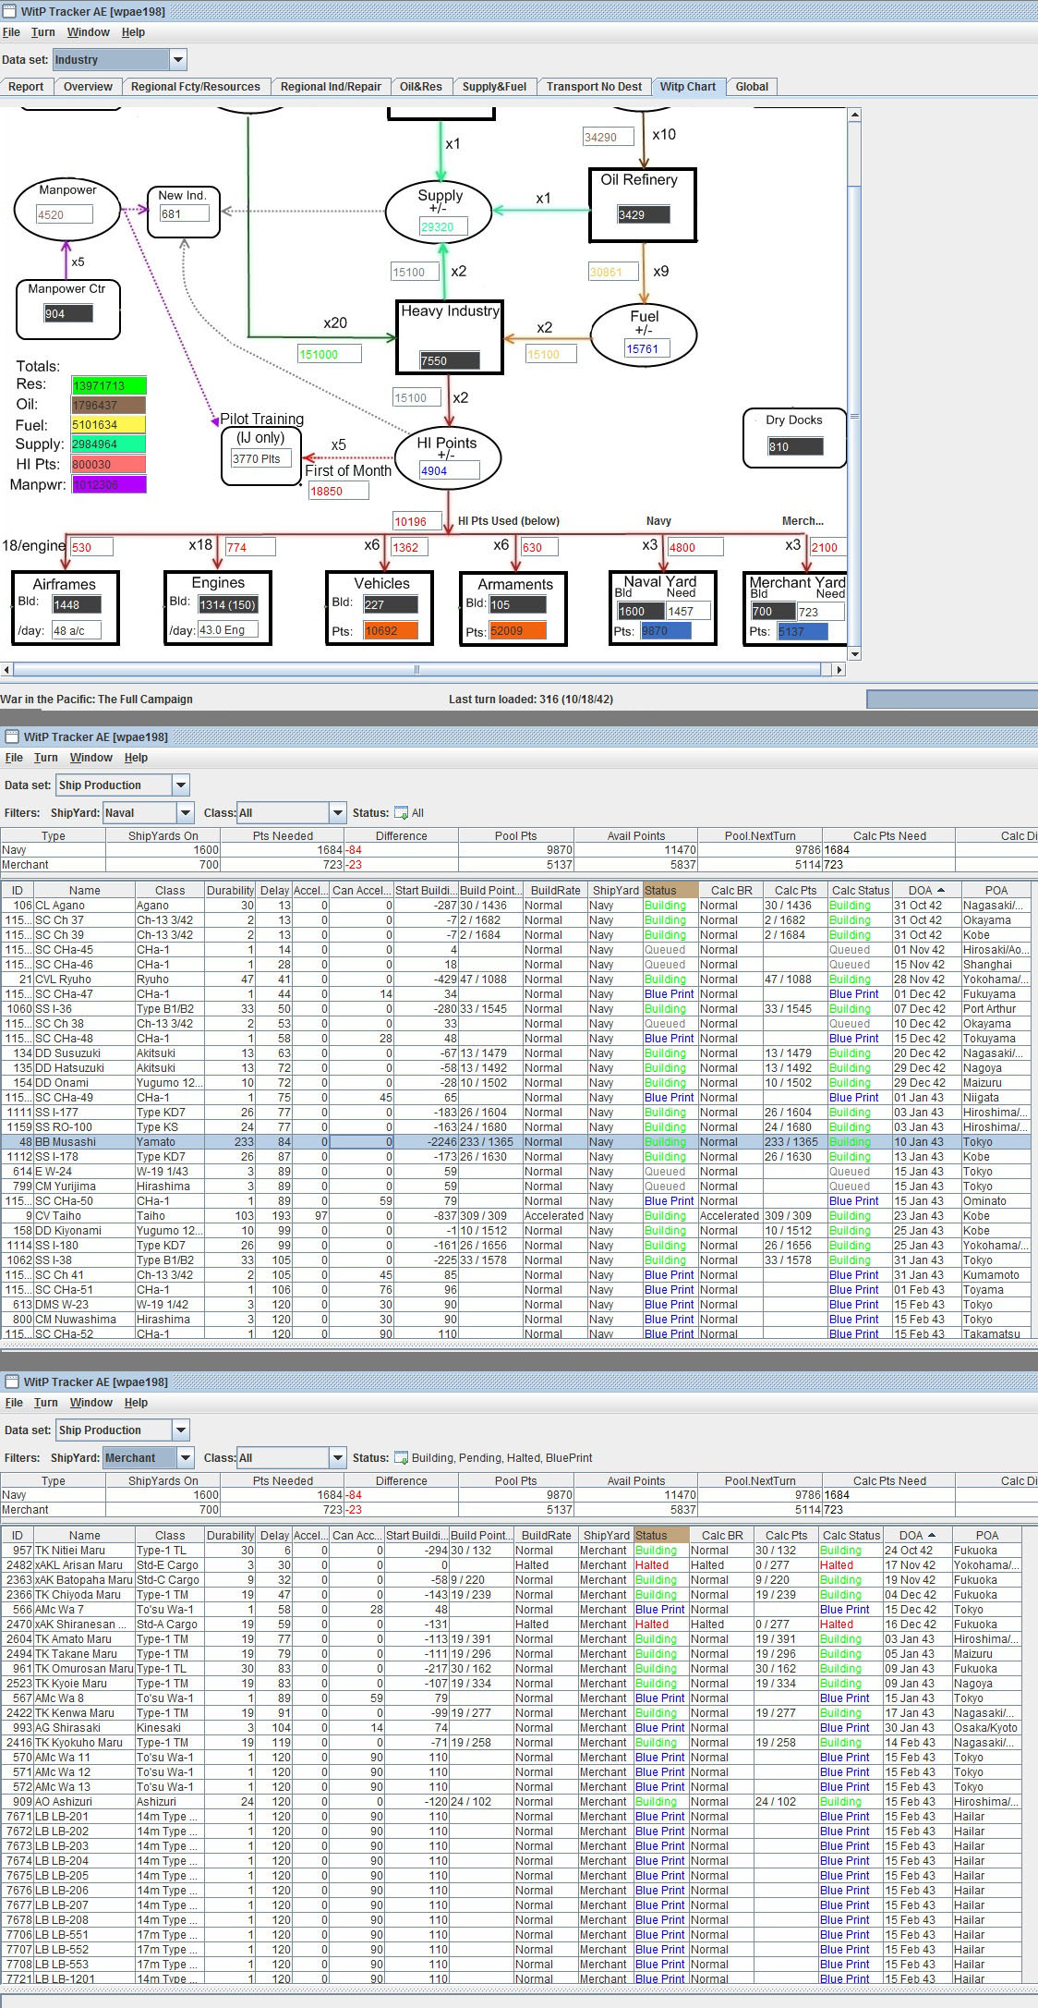Sort by the Durability column in the Naval ship table

230,891
